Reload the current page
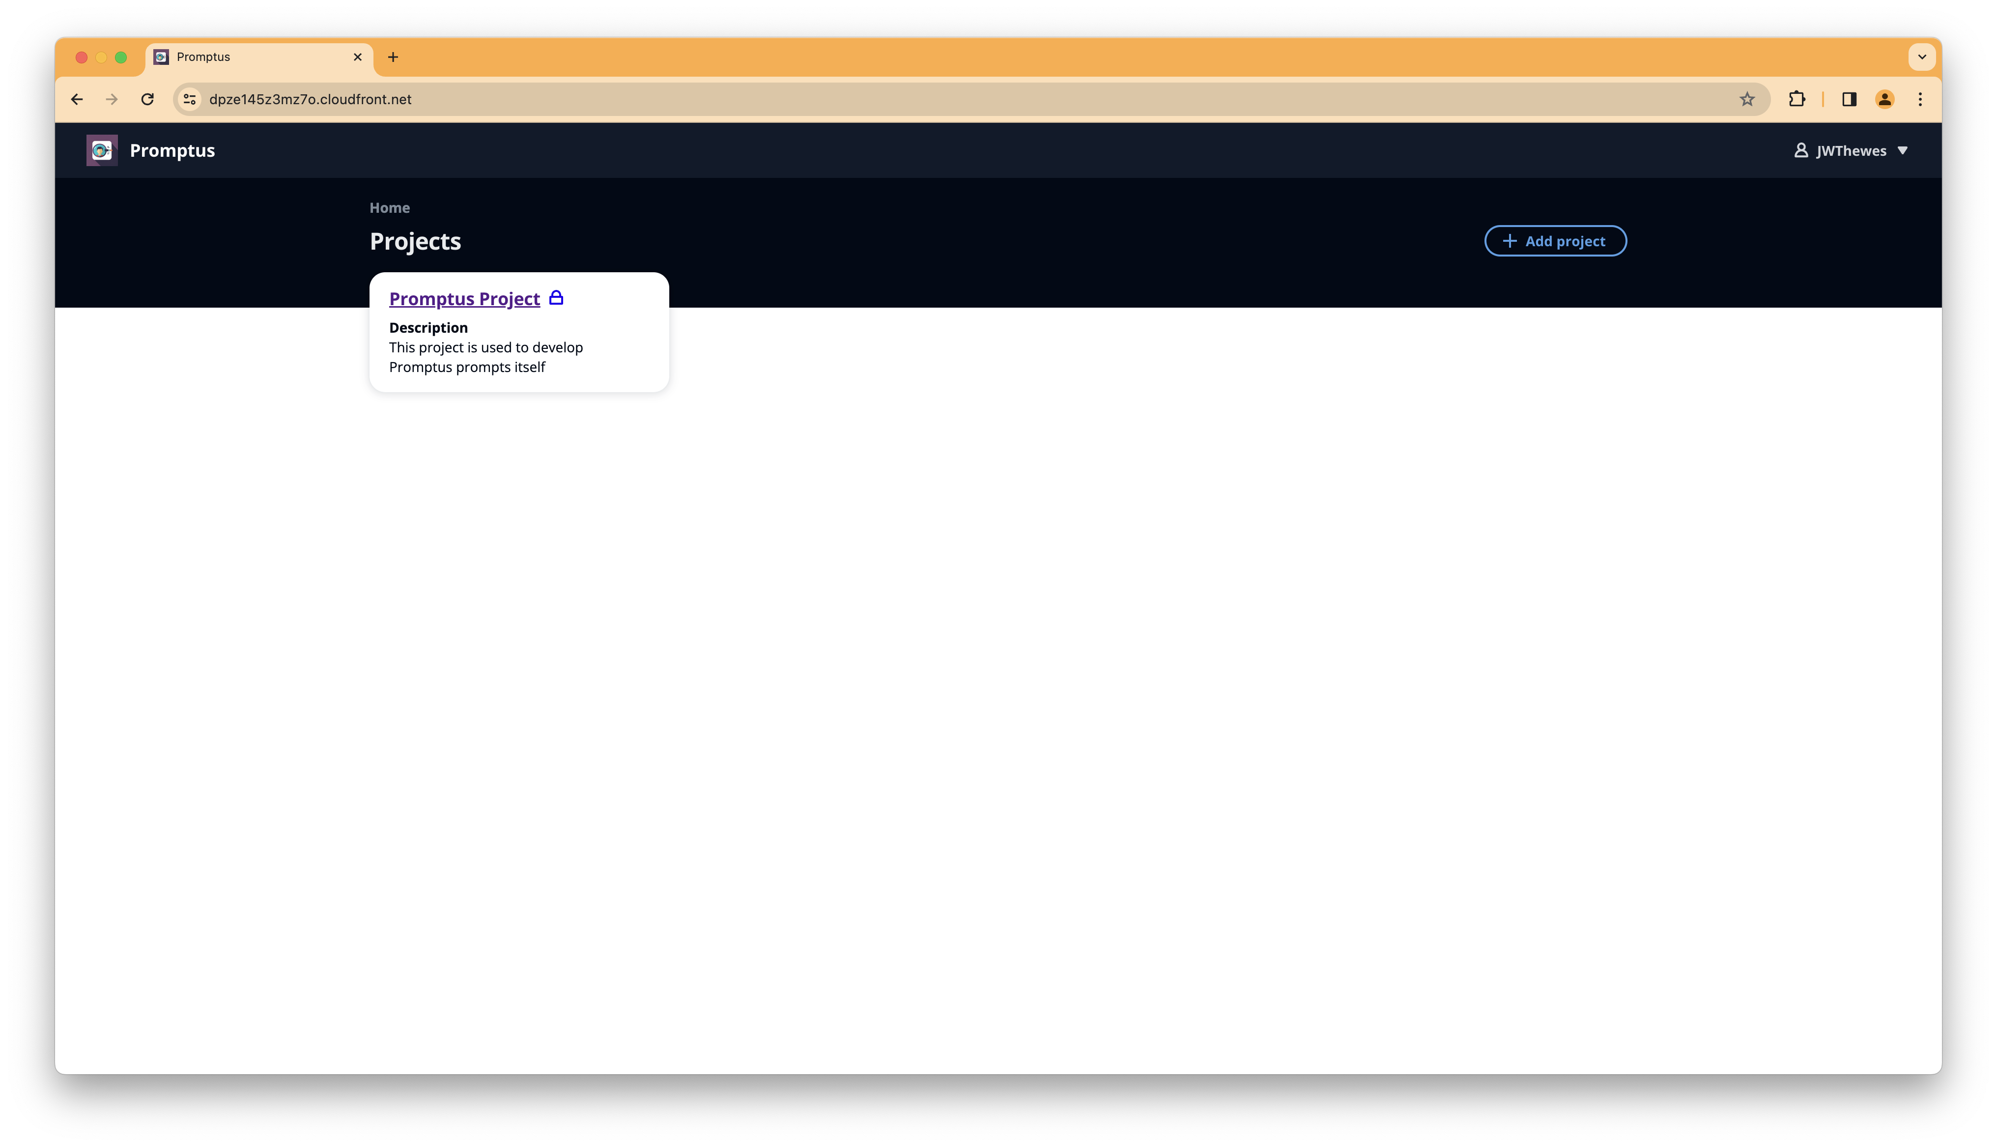The image size is (1997, 1147). (147, 99)
